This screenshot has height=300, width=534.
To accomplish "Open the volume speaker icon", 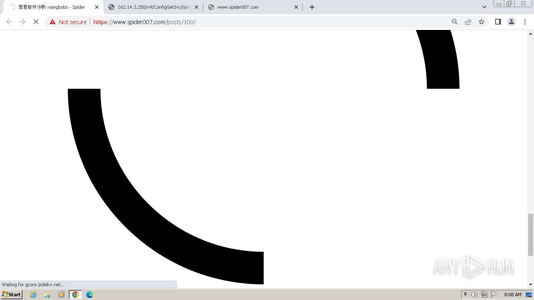I will [x=474, y=295].
